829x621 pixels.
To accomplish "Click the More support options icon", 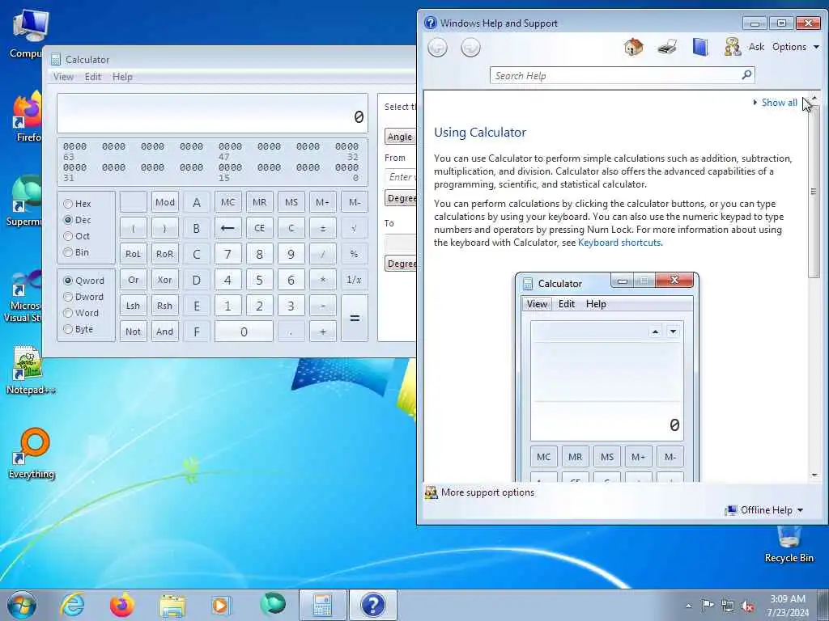I will pyautogui.click(x=432, y=492).
